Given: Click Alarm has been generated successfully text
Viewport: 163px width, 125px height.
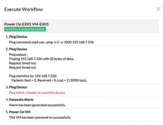Looking at the screenshot, I should (37, 105).
